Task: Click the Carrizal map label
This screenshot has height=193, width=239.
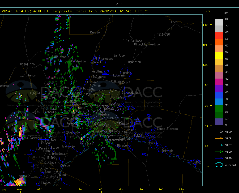Action: pyautogui.click(x=86, y=143)
